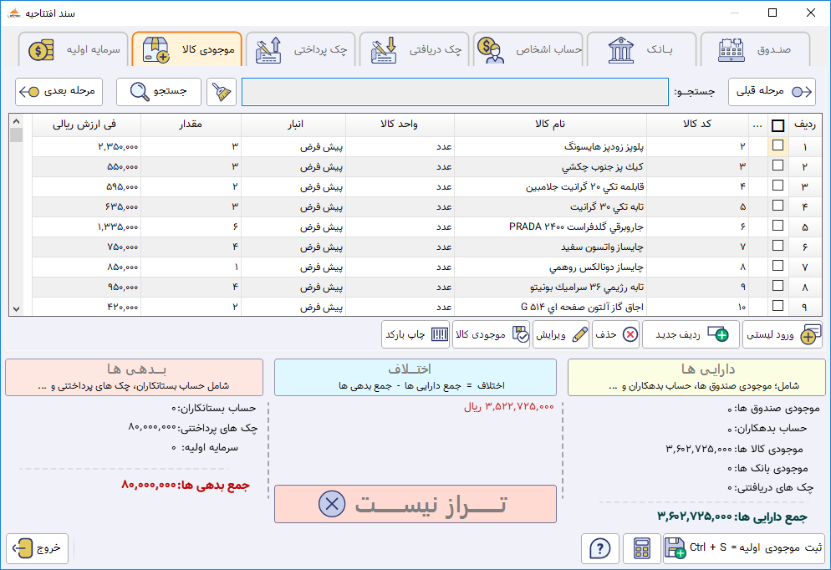
Task: Click ورود لیستی list import button
Action: (782, 334)
